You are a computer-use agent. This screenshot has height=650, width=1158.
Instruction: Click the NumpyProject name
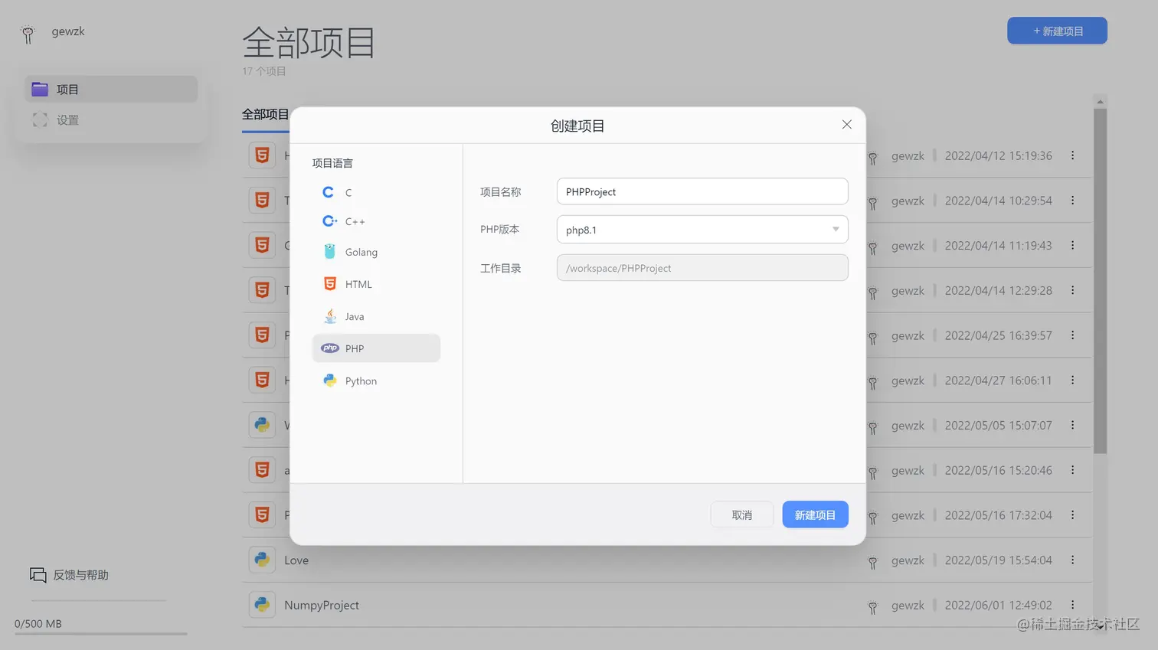322,606
